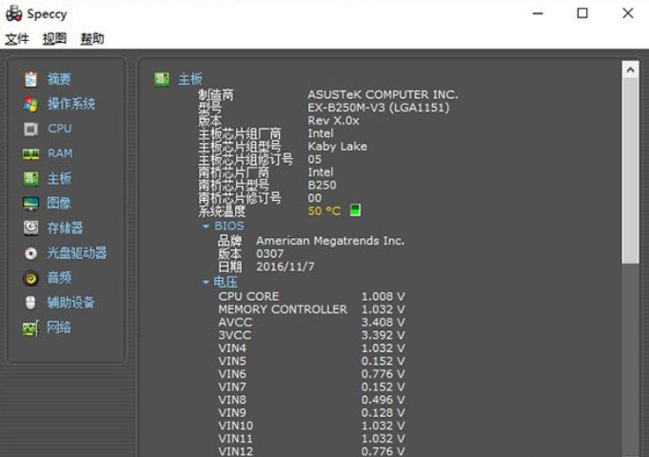Open the 辅助设备 section label
The height and width of the screenshot is (457, 649).
coord(70,303)
